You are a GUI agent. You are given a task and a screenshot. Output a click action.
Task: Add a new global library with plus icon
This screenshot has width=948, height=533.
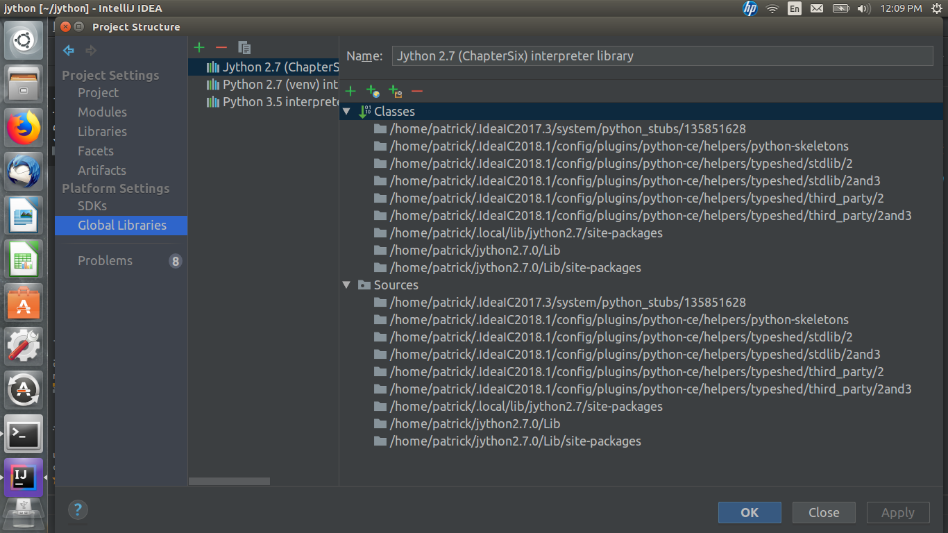(x=199, y=47)
